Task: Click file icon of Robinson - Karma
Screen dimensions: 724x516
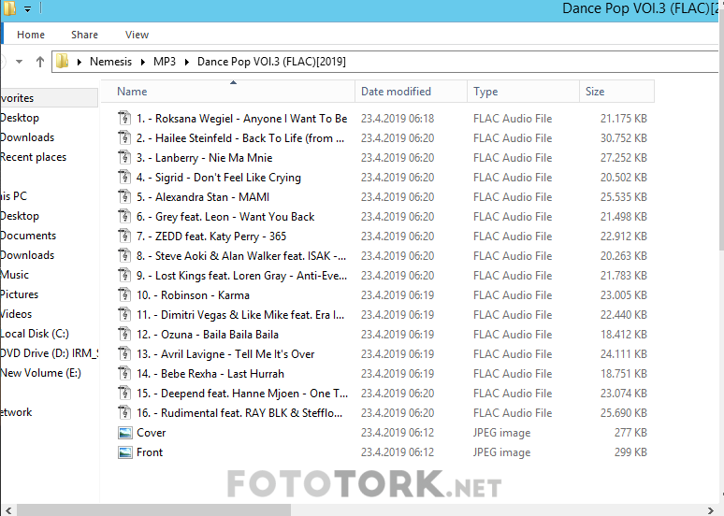Action: point(124,294)
